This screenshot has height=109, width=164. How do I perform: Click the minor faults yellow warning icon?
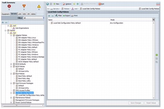coord(39,6)
